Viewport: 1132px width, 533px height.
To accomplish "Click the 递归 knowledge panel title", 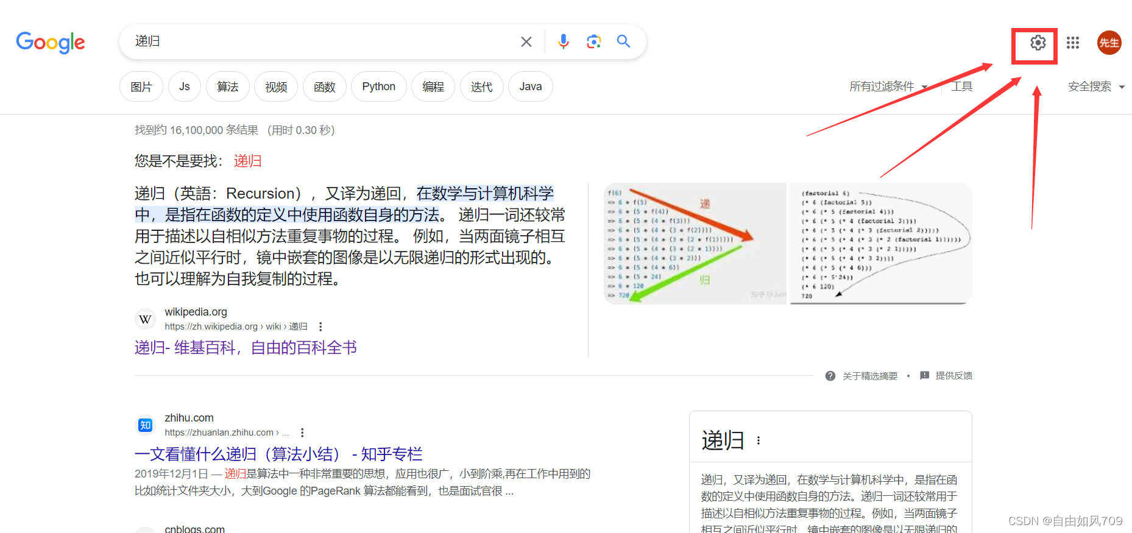I will click(x=723, y=440).
